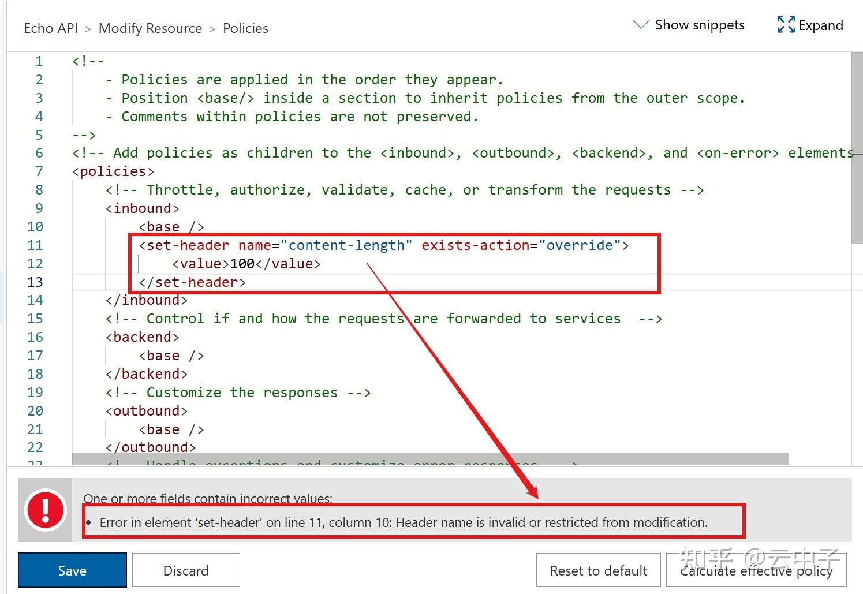Navigate to Echo API via breadcrumb
Screen dimensions: 863x594
(x=51, y=28)
